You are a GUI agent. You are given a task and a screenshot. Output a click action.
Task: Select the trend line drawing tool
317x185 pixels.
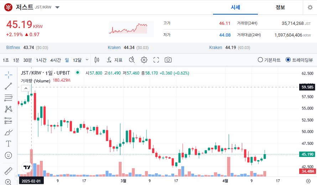pos(9,86)
